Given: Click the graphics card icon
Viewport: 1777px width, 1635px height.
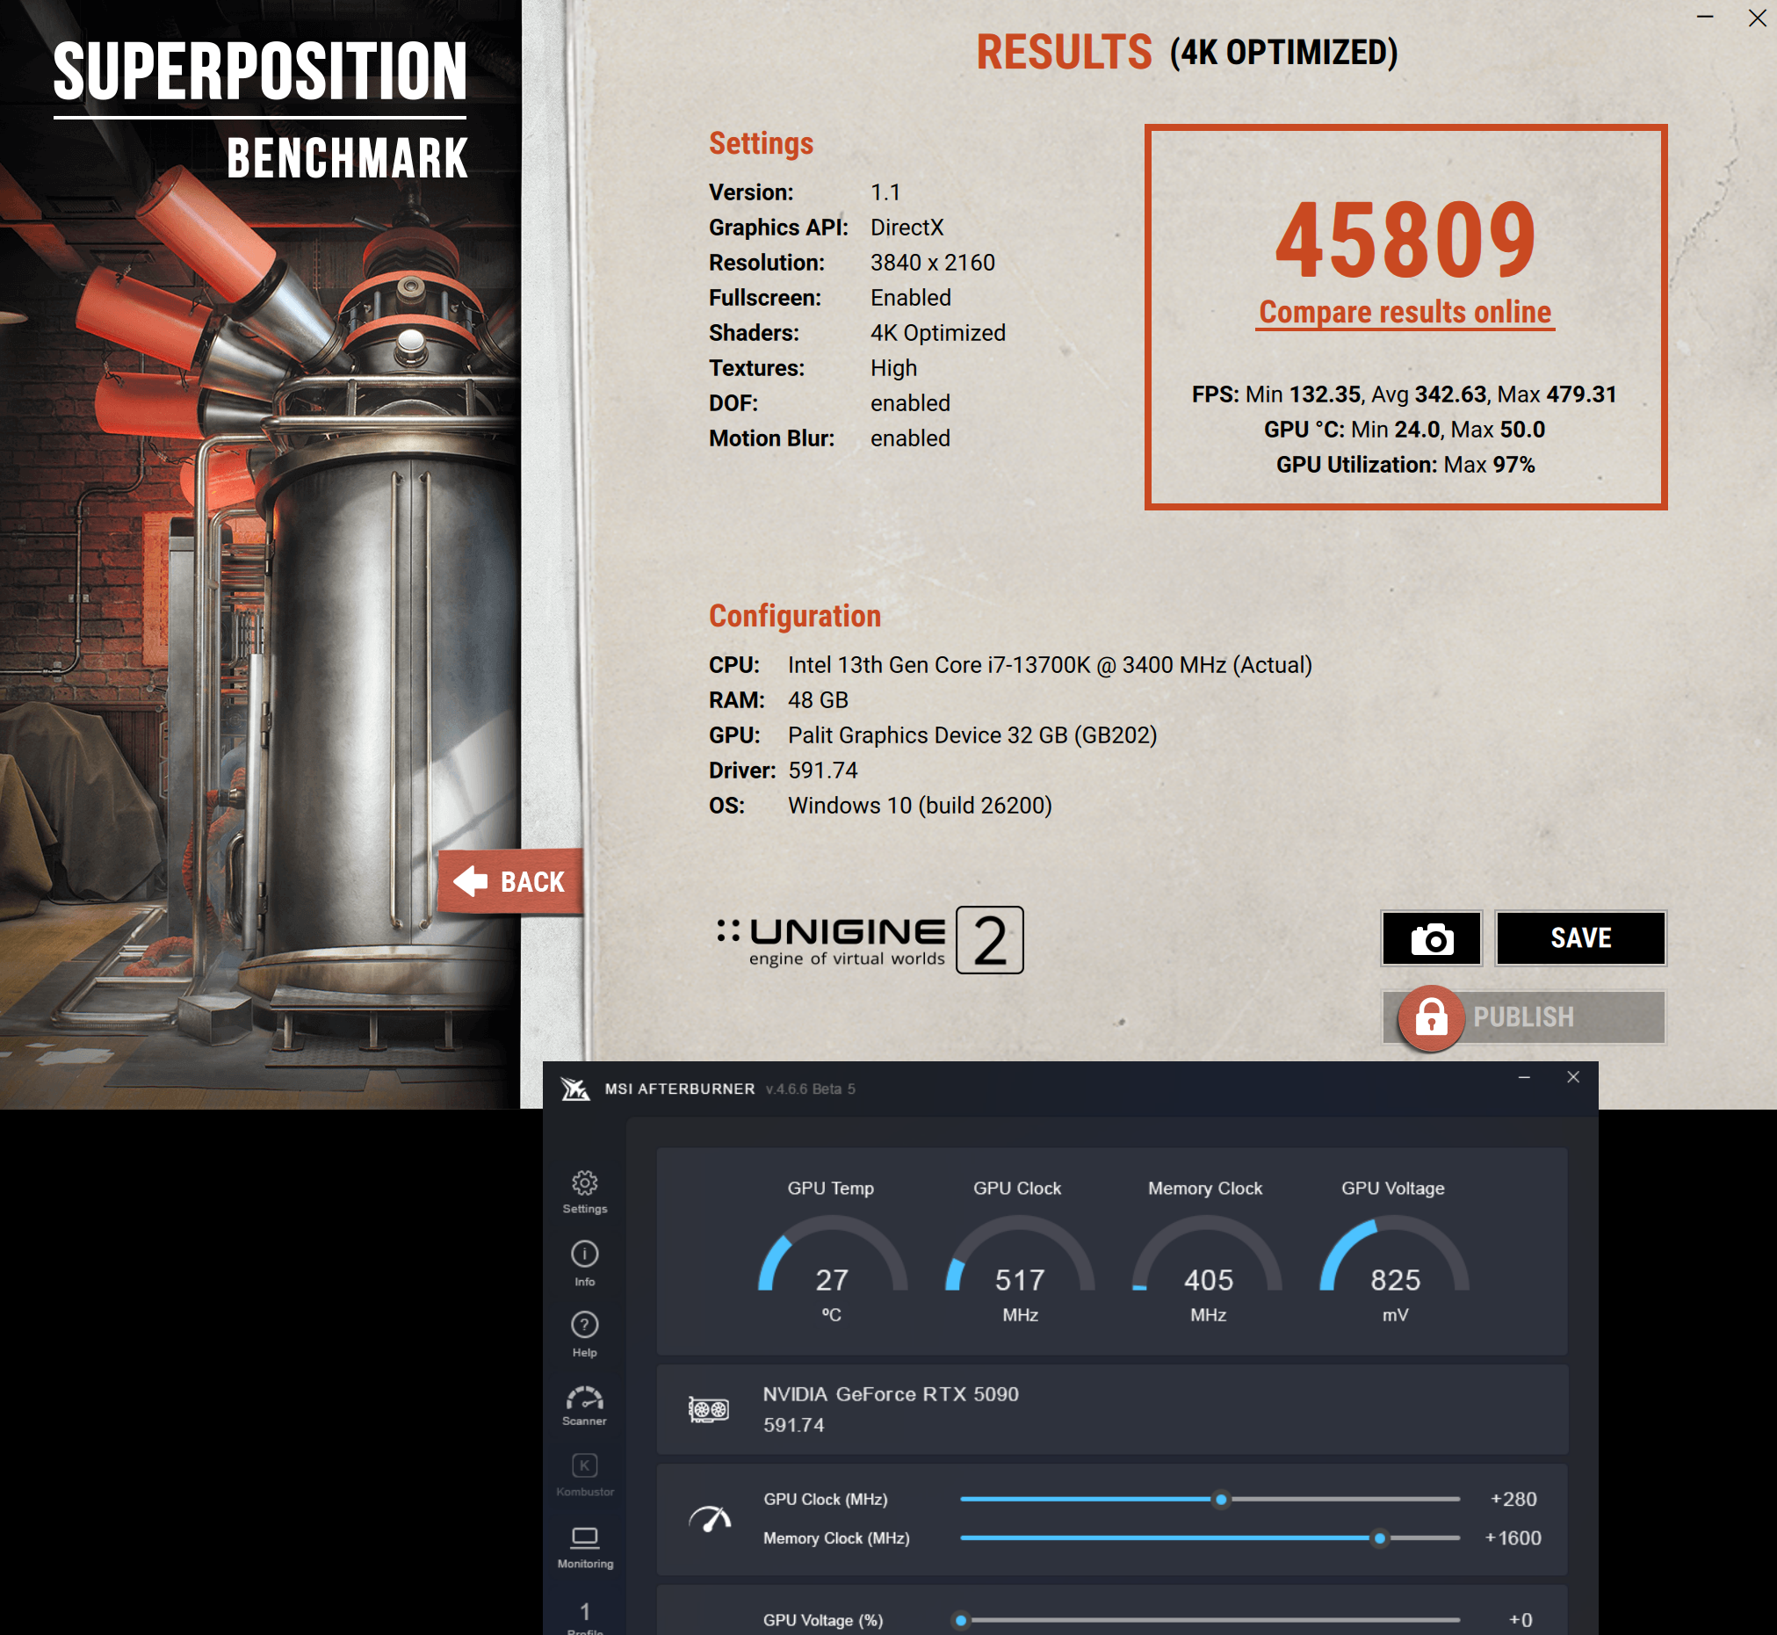Looking at the screenshot, I should pyautogui.click(x=709, y=1409).
